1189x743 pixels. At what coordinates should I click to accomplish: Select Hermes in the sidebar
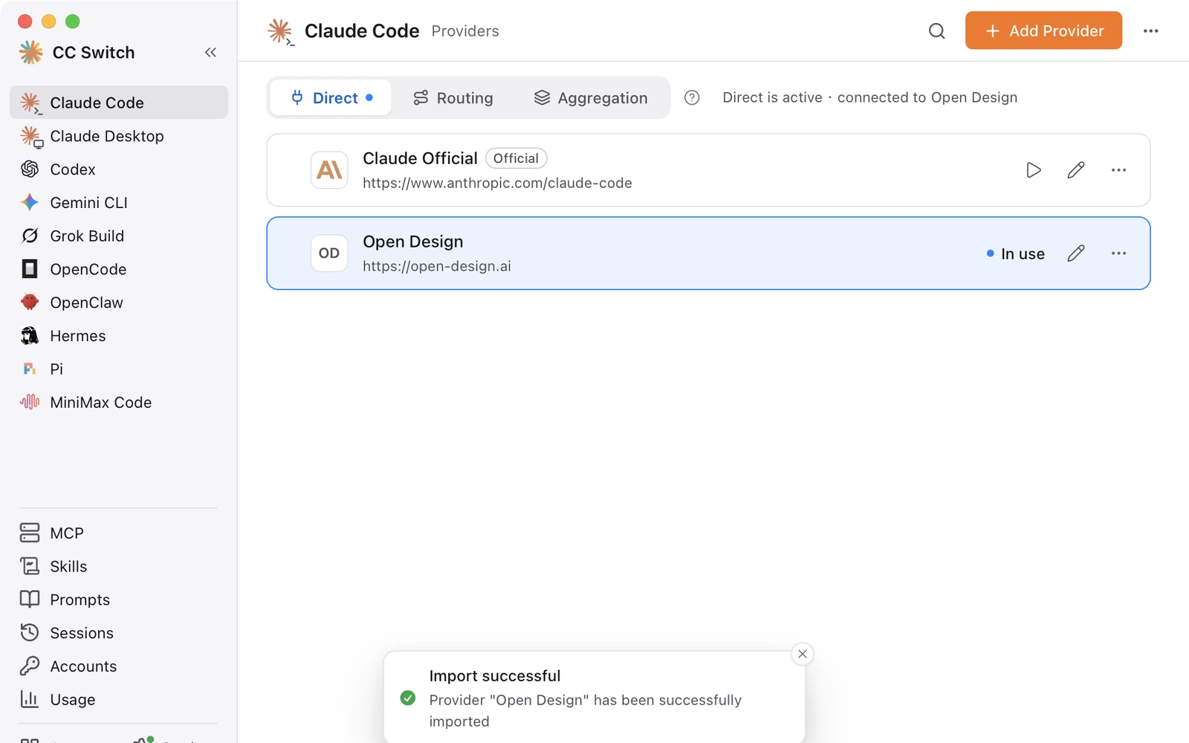click(x=119, y=336)
